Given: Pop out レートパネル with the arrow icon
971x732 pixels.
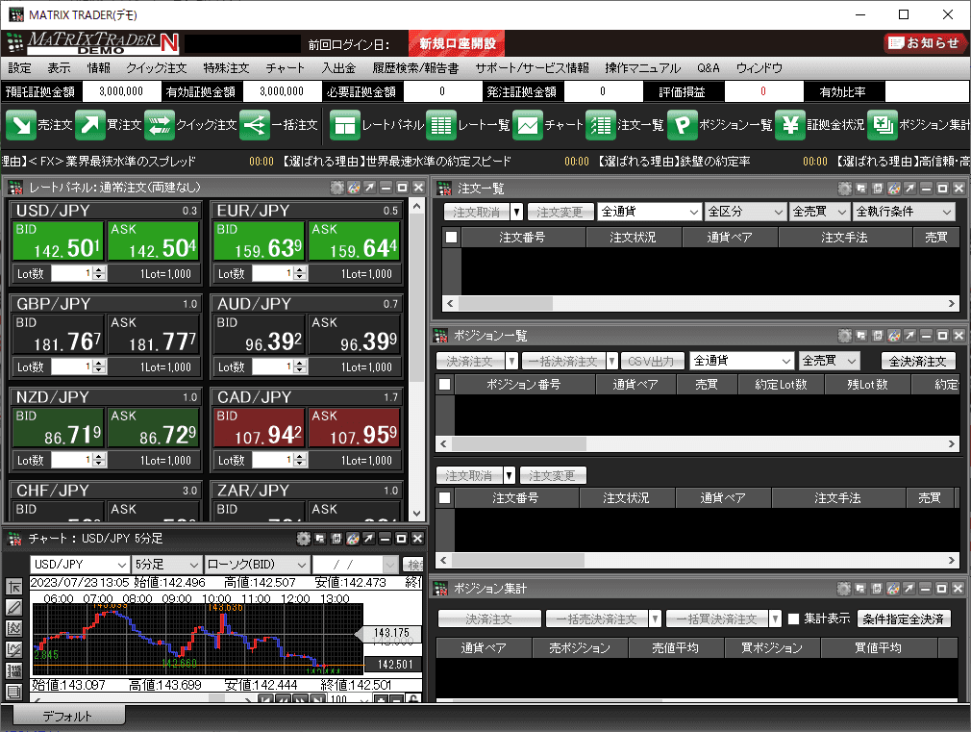Looking at the screenshot, I should point(370,188).
